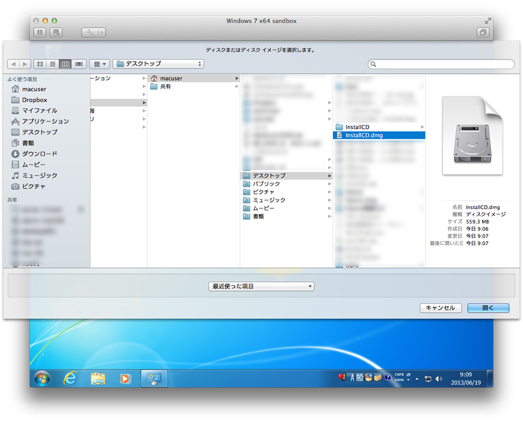
Task: Switch to list view
Action: (x=53, y=64)
